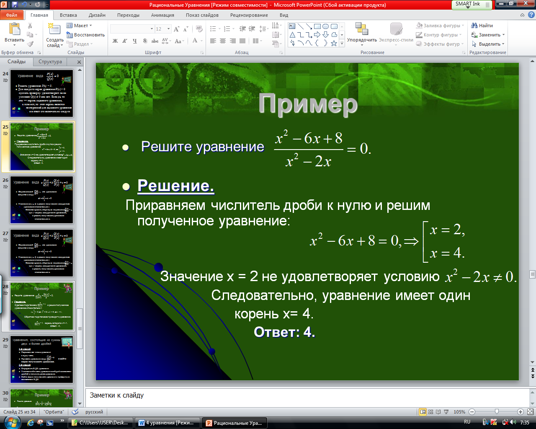The image size is (536, 429).
Task: Decrease list indent level icon
Action: coord(242,29)
